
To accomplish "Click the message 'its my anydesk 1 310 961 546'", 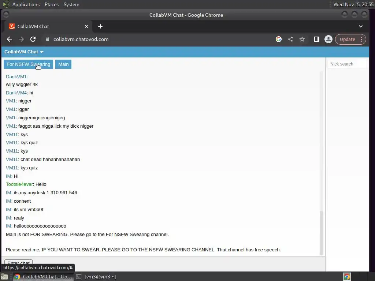I will tap(45, 192).
